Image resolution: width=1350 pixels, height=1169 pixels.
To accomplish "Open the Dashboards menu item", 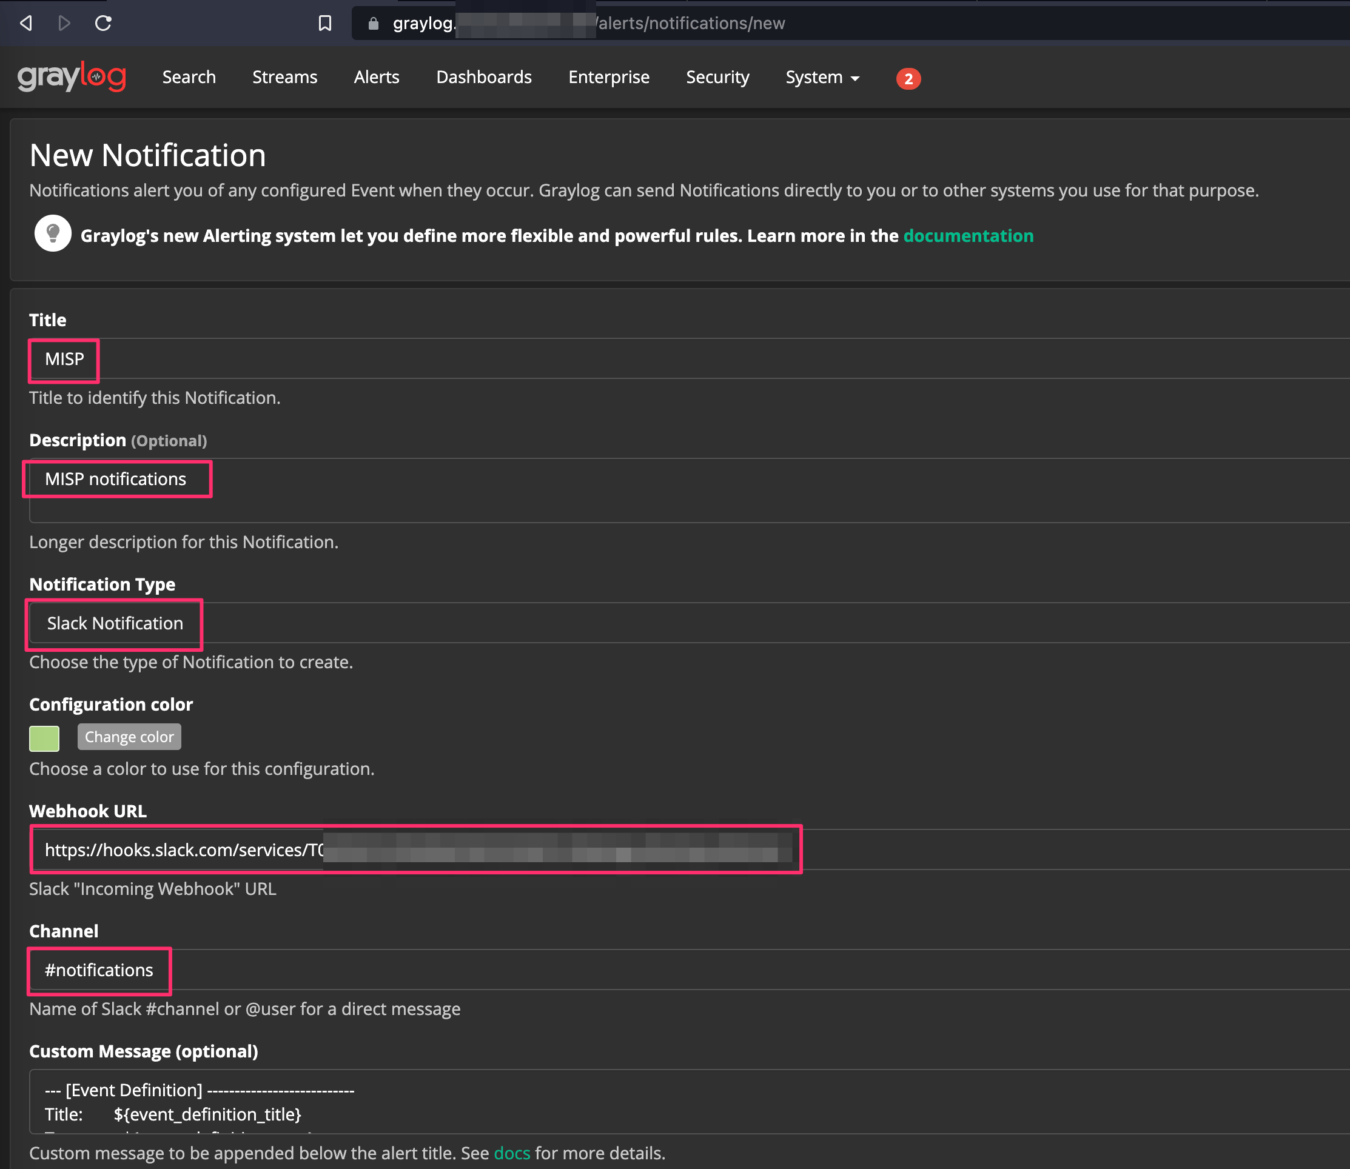I will (483, 77).
